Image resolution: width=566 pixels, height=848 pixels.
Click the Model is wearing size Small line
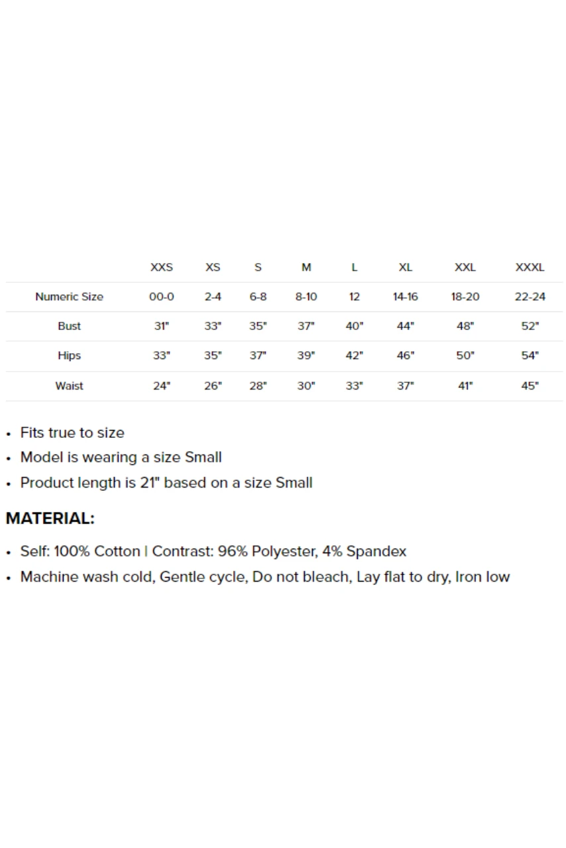click(121, 457)
